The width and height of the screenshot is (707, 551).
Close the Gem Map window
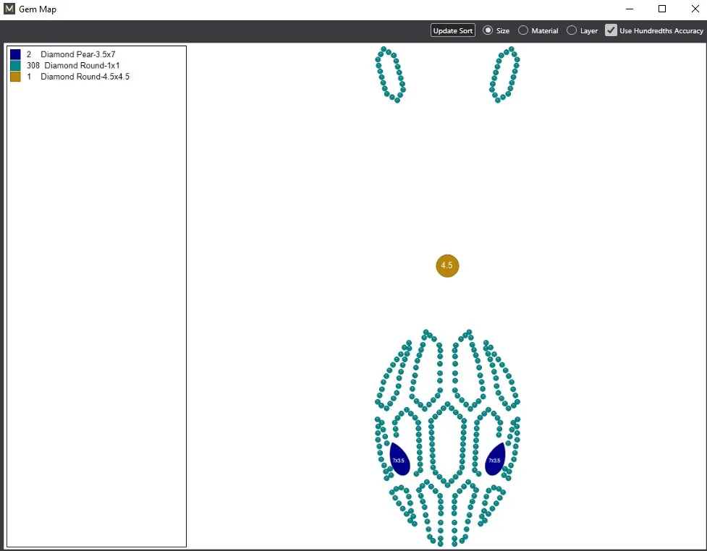[693, 9]
